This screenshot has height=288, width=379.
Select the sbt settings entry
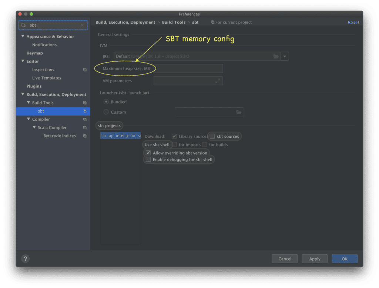[x=53, y=111]
